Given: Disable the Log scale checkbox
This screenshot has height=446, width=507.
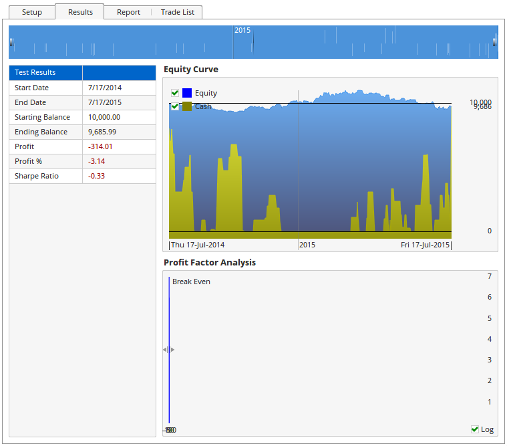Looking at the screenshot, I should [475, 429].
